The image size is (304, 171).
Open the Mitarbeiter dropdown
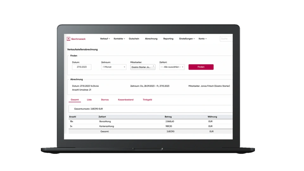coord(142,67)
